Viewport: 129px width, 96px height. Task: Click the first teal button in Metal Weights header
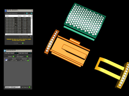27,13
